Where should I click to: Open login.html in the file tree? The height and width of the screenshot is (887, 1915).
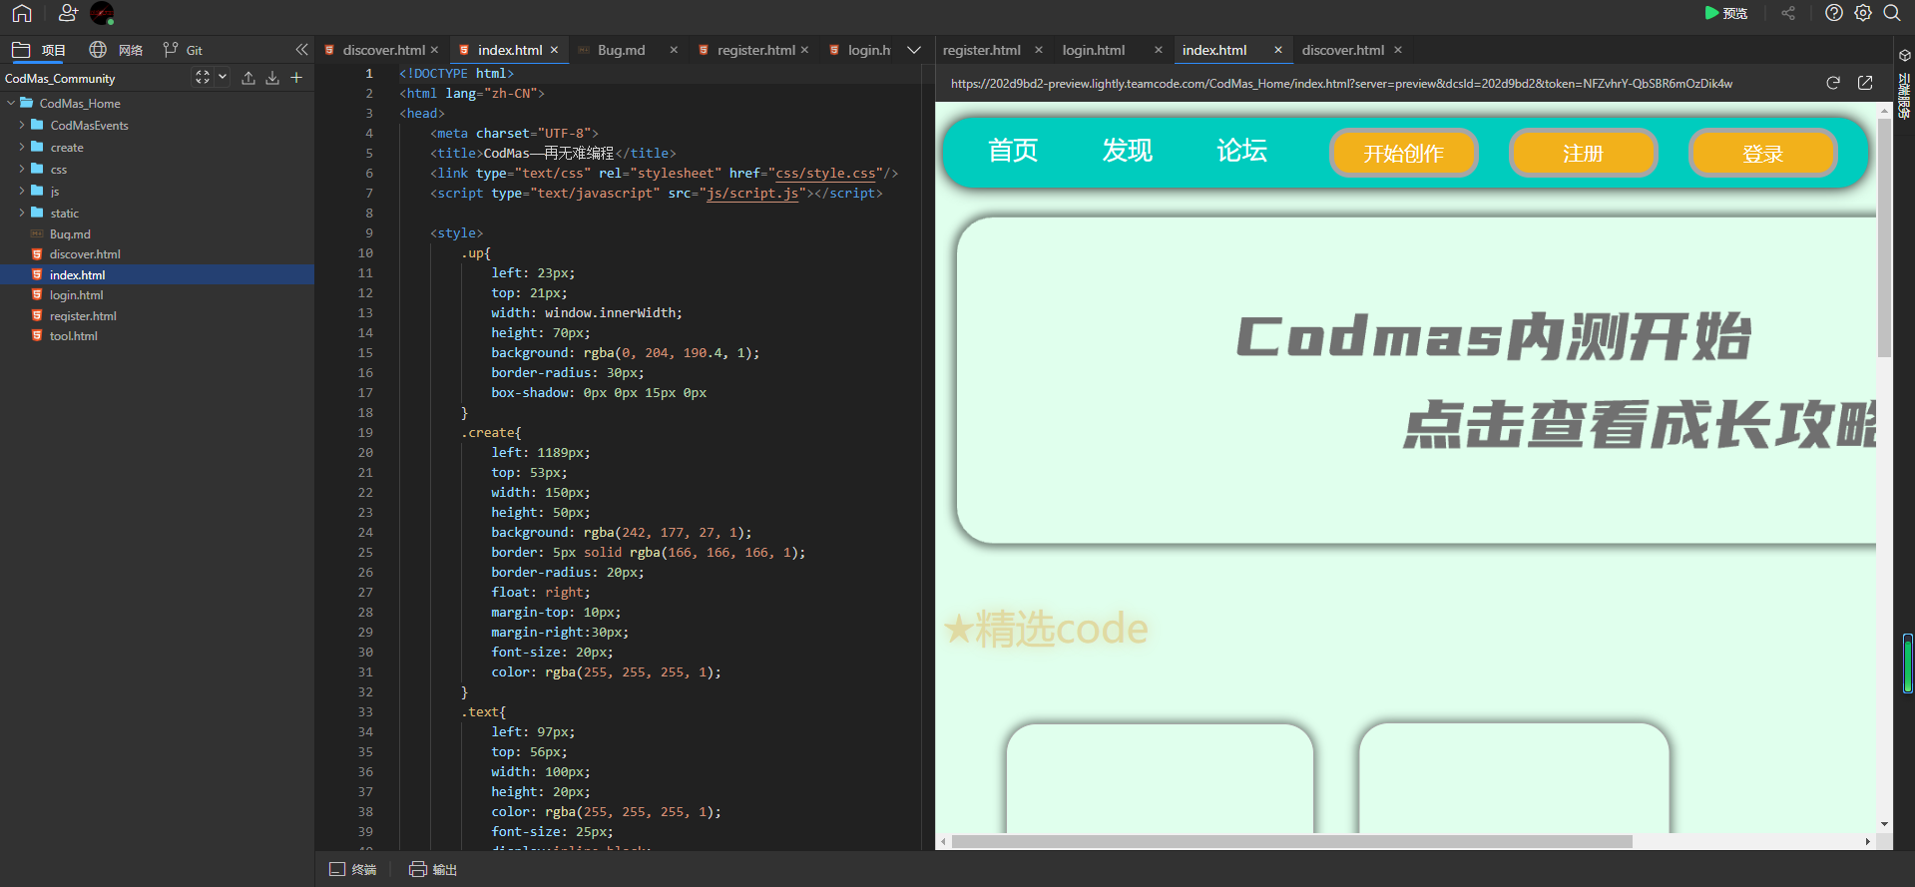pos(76,295)
